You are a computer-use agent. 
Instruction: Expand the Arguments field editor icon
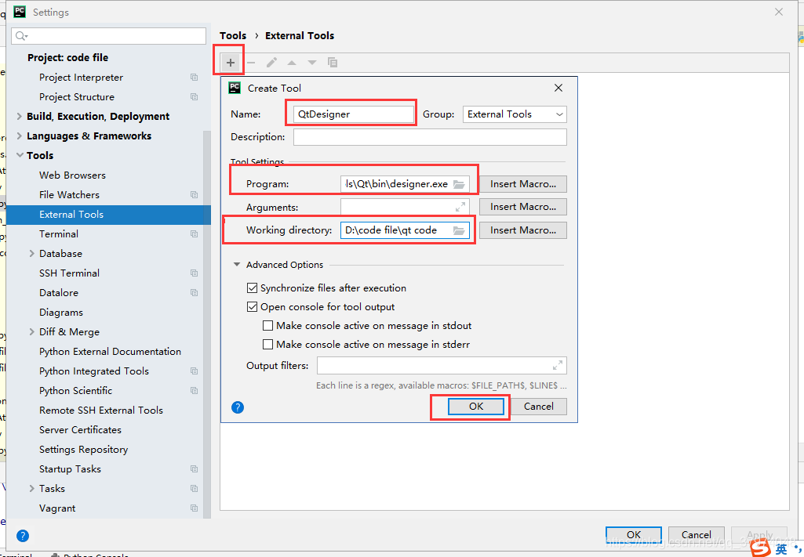[x=460, y=207]
